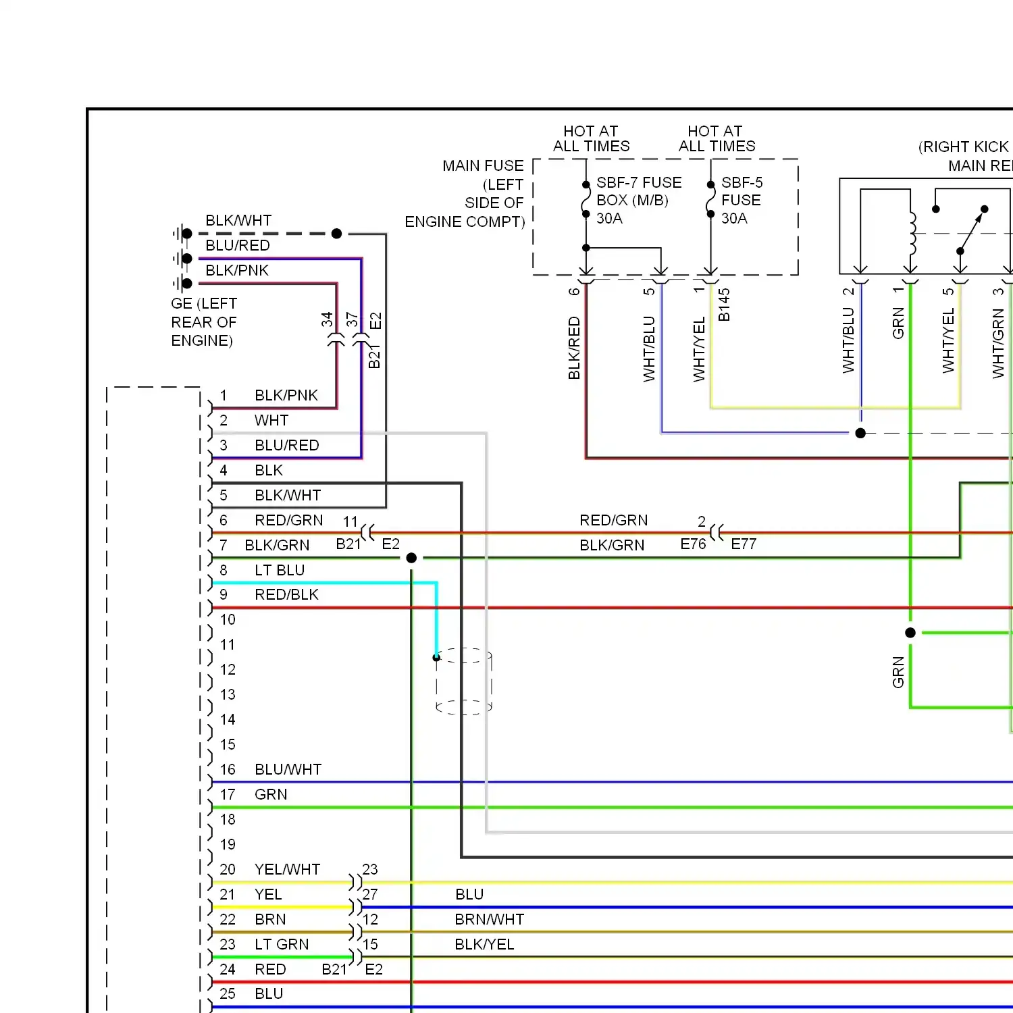Viewport: 1013px width, 1013px height.
Task: Click the BRN/WHT wire label
Action: [490, 920]
